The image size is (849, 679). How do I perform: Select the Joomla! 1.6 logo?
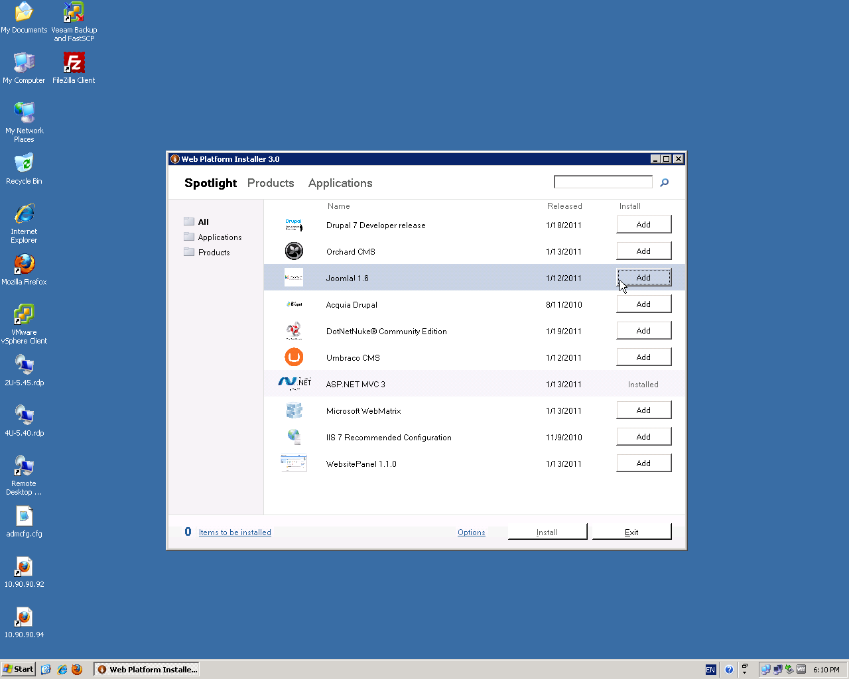[294, 277]
